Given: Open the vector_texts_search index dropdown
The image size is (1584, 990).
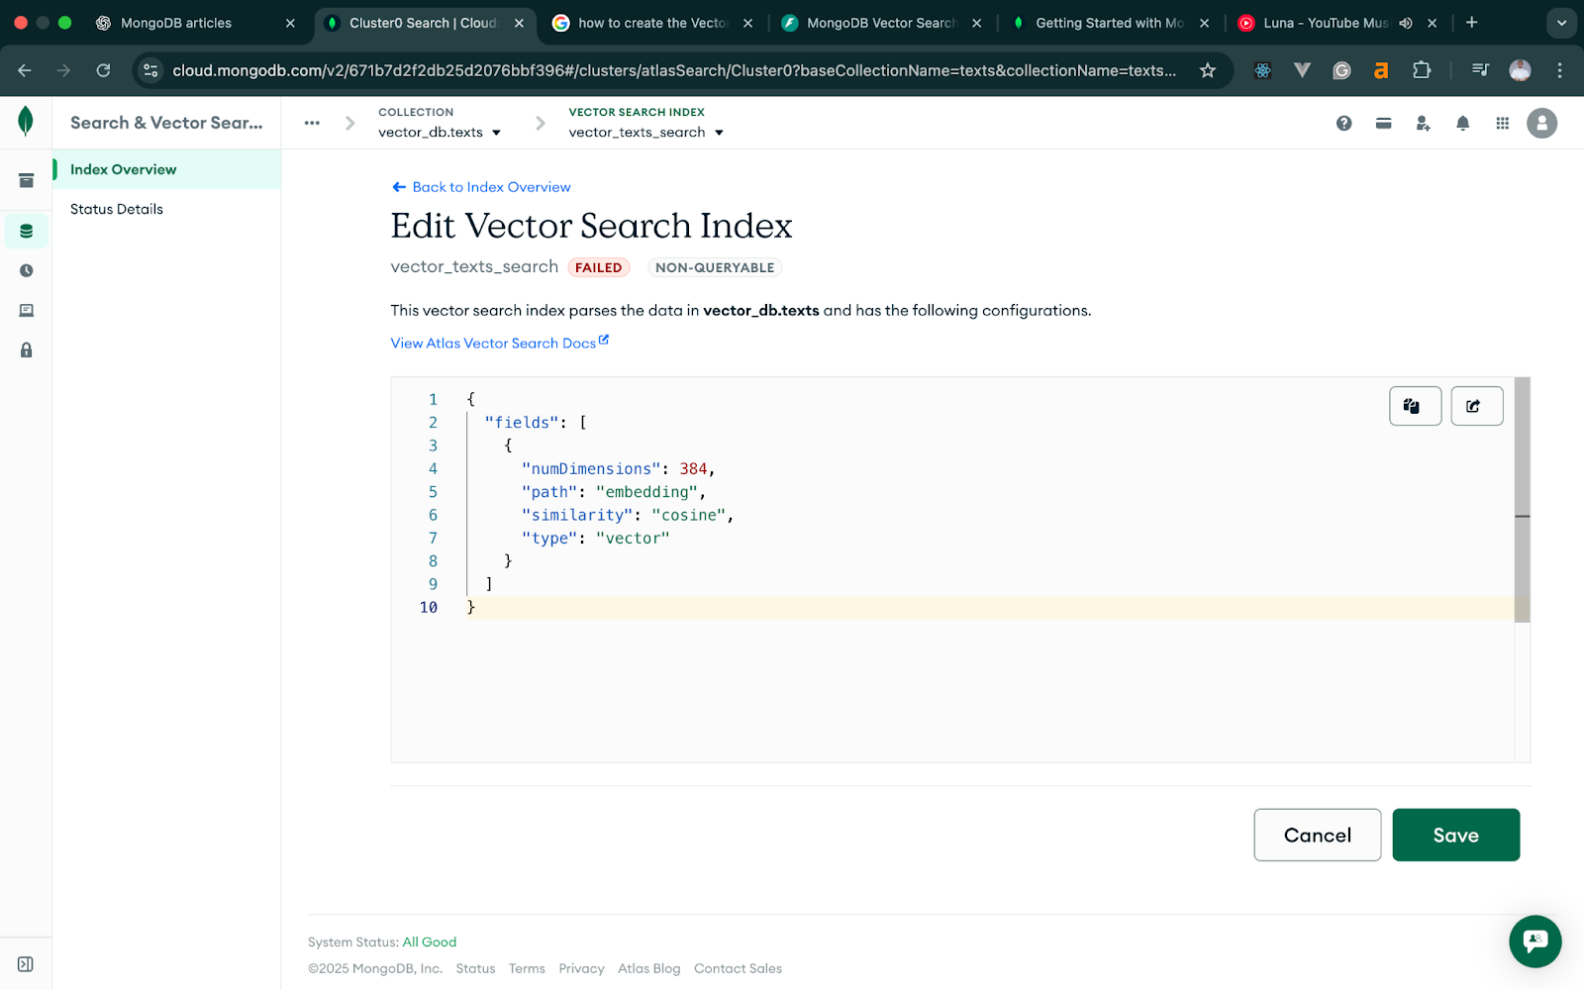Looking at the screenshot, I should 719,132.
